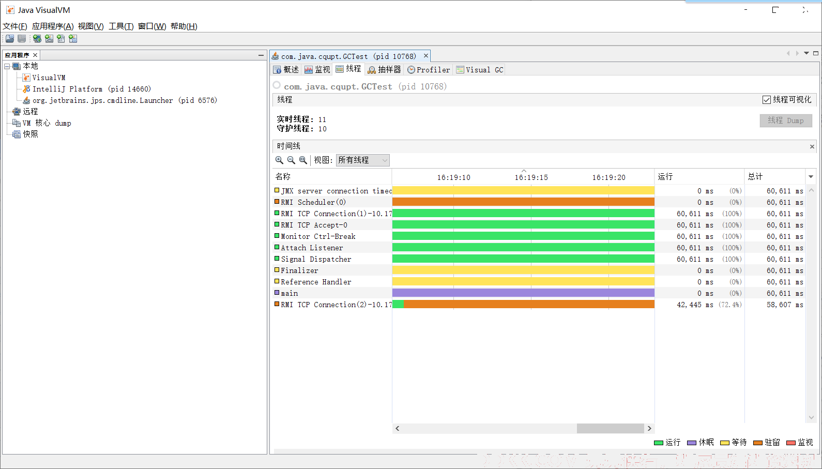Click the 远程 remote hosts icon
Viewport: 822px width, 469px height.
(17, 112)
